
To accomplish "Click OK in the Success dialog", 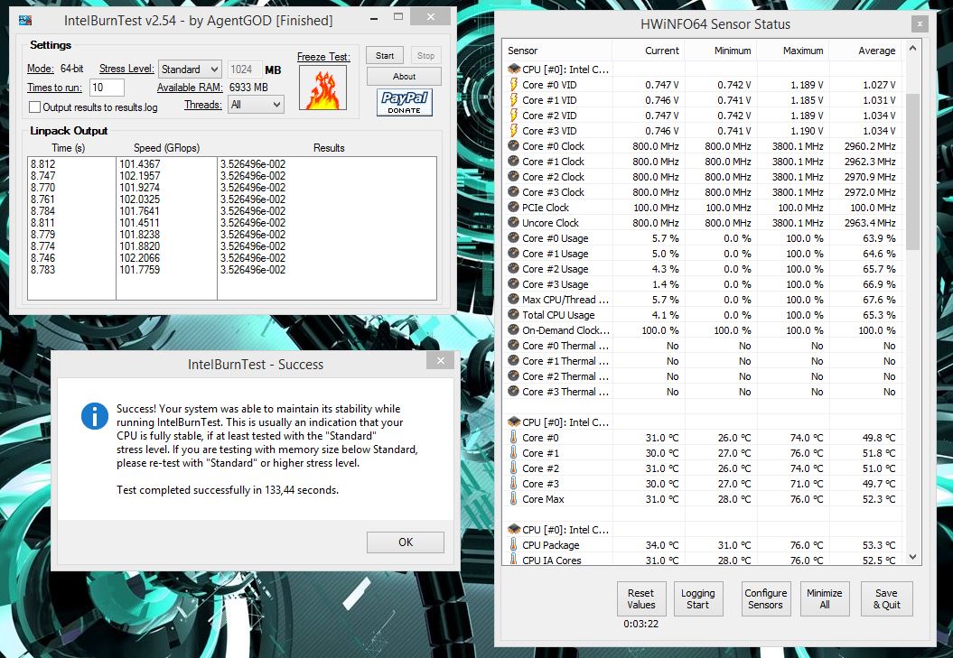I will pos(406,542).
